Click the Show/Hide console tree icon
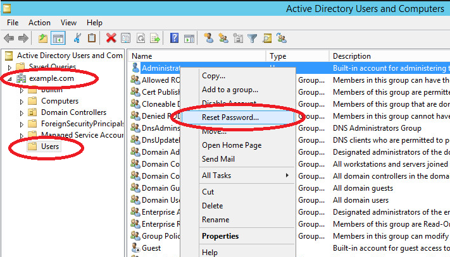The image size is (450, 257). pyautogui.click(x=58, y=39)
